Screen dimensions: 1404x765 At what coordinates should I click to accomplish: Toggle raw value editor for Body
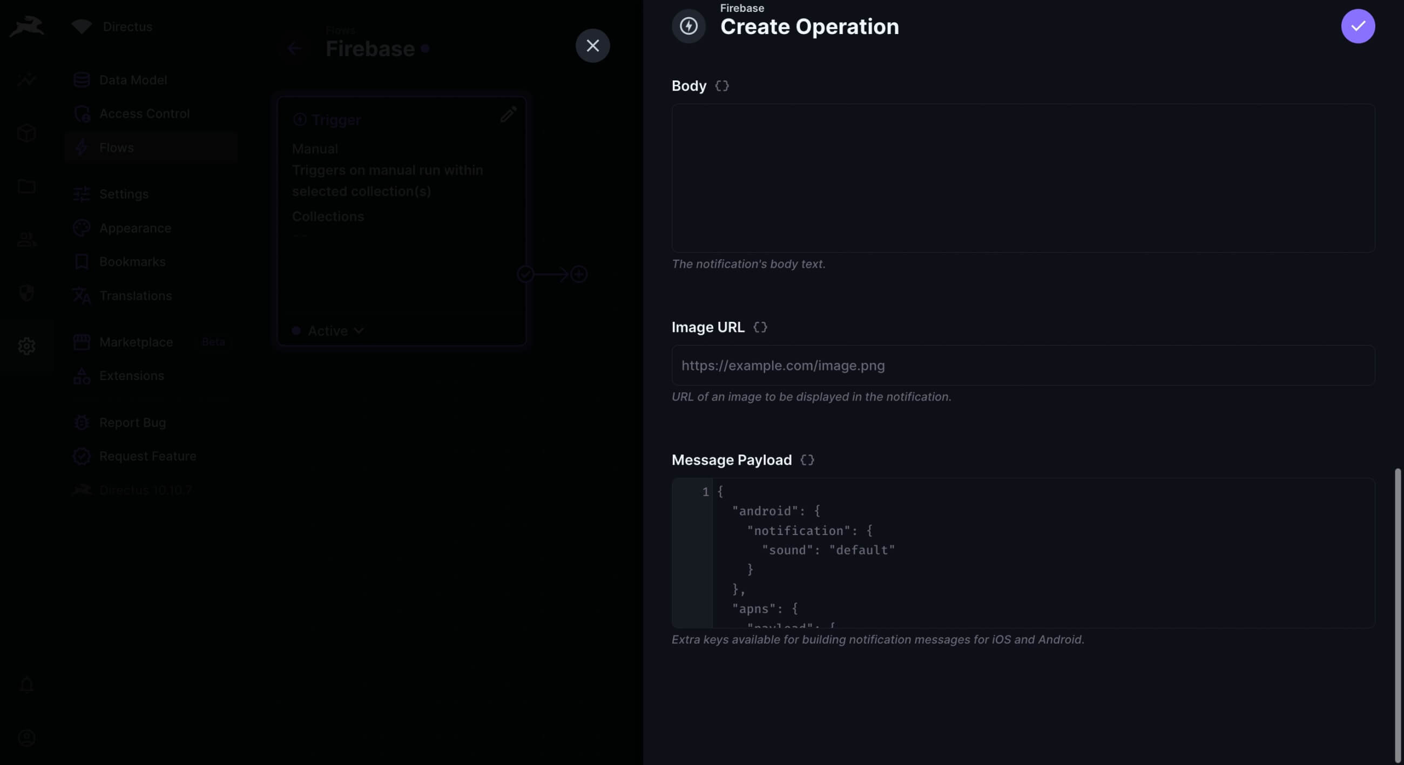(x=721, y=86)
